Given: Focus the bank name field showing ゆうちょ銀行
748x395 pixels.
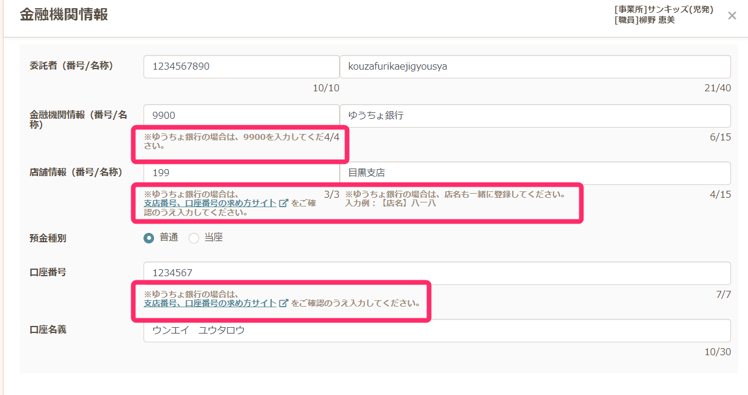Looking at the screenshot, I should (x=535, y=116).
